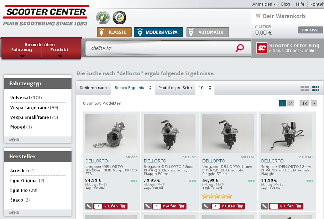Image resolution: width=324 pixels, height=219 pixels.
Task: Filter by manufacturer Spaco
Action: 20,200
